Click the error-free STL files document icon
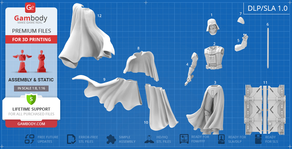The height and width of the screenshot is (149, 292). point(72,139)
